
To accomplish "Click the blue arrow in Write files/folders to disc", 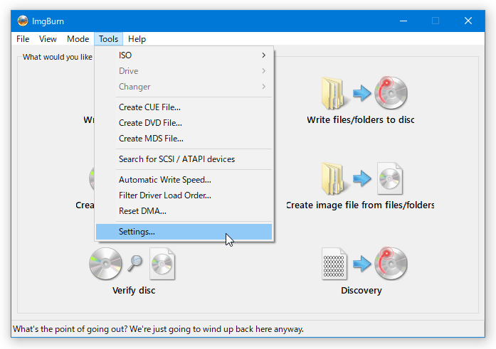I will coord(362,93).
